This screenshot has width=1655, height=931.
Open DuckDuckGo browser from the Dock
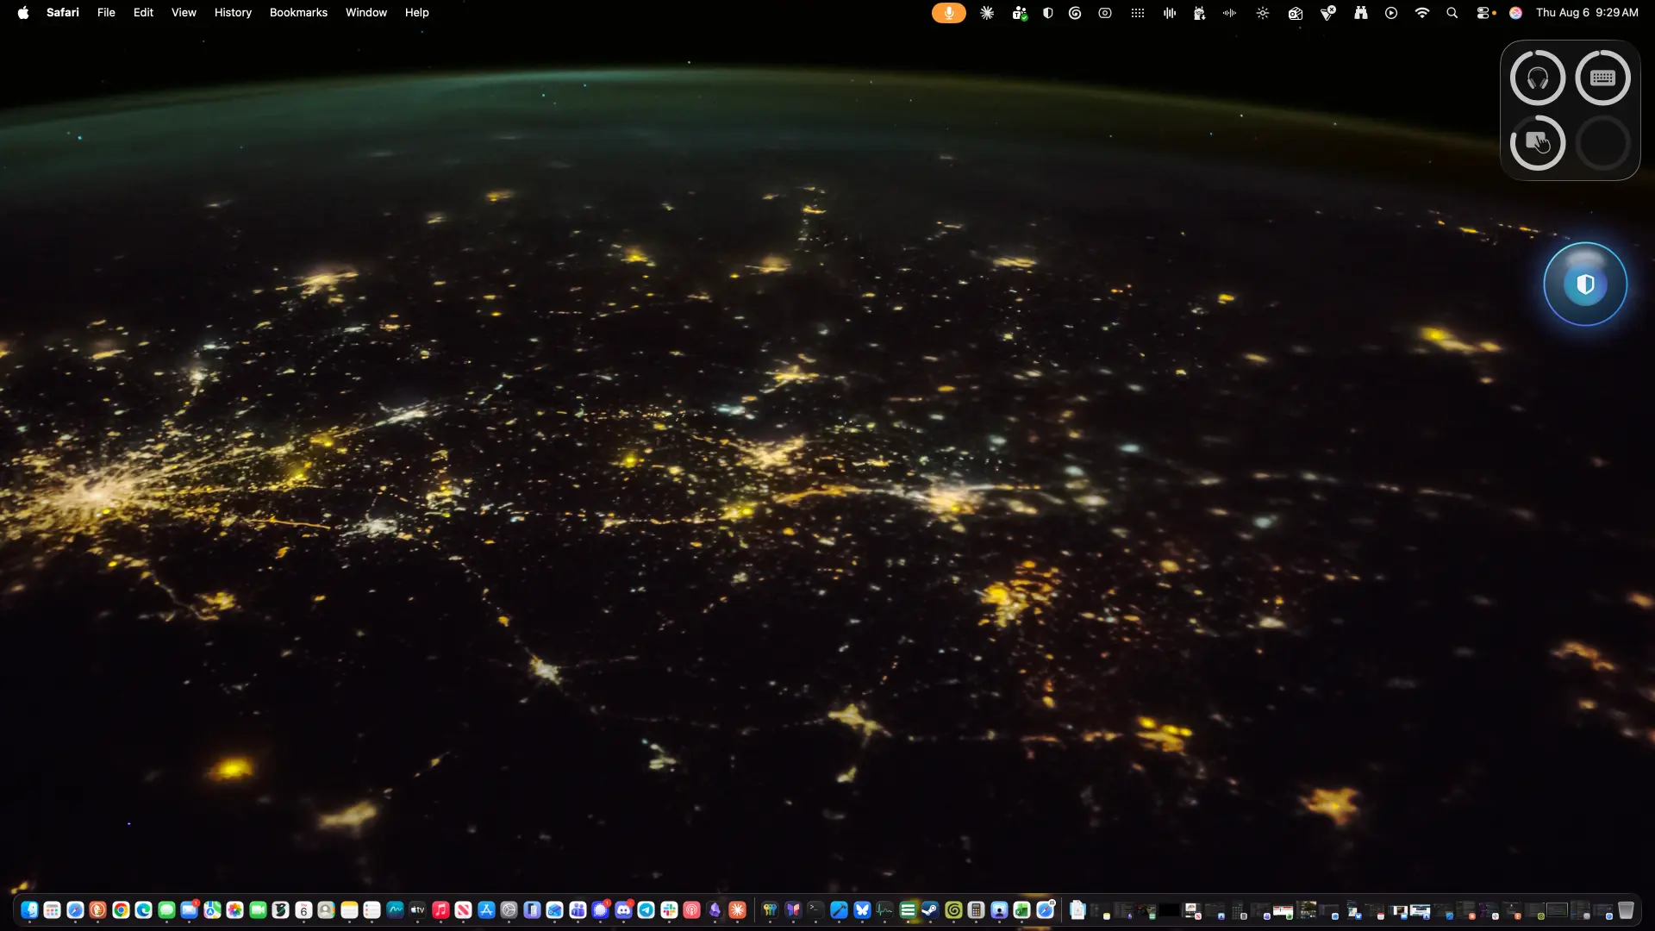pos(97,909)
